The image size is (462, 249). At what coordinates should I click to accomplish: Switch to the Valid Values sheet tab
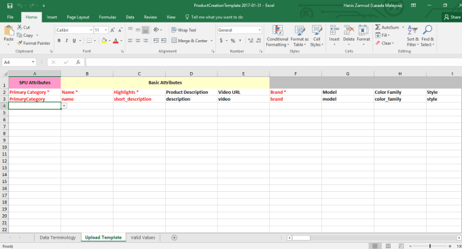pyautogui.click(x=143, y=237)
